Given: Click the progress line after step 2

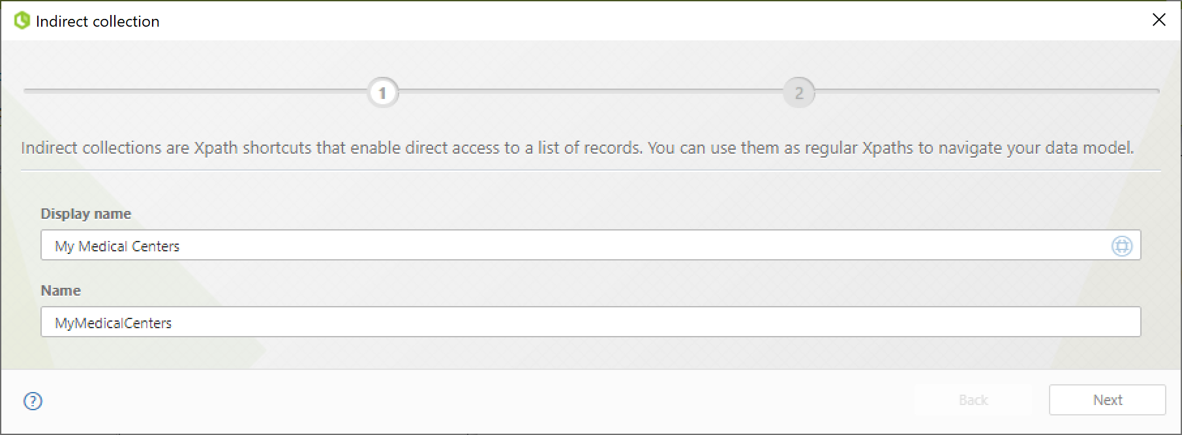Looking at the screenshot, I should [987, 91].
